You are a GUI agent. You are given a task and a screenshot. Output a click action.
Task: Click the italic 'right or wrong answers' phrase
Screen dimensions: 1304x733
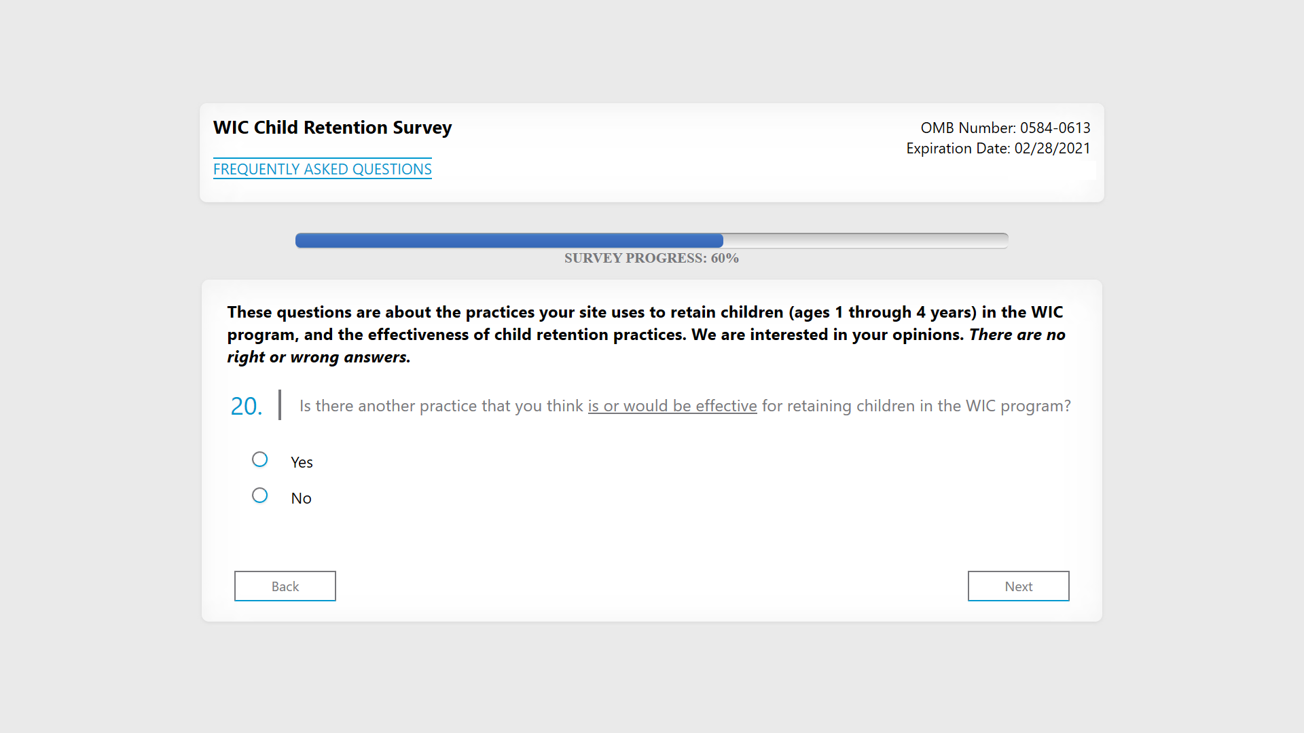point(318,357)
